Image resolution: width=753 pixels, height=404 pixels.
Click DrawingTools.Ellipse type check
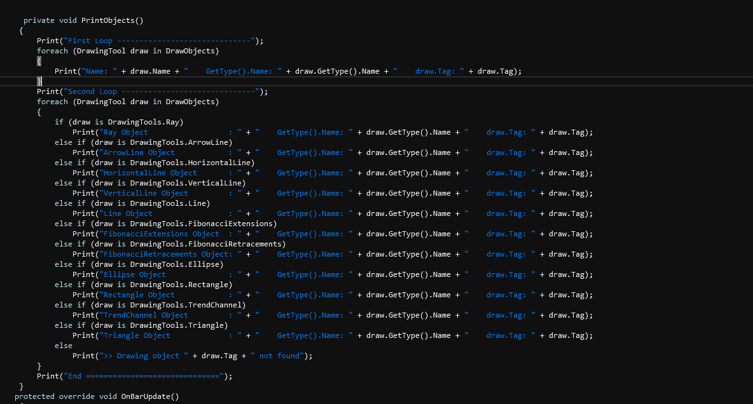pyautogui.click(x=177, y=264)
